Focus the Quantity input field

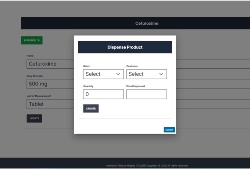pos(103,94)
